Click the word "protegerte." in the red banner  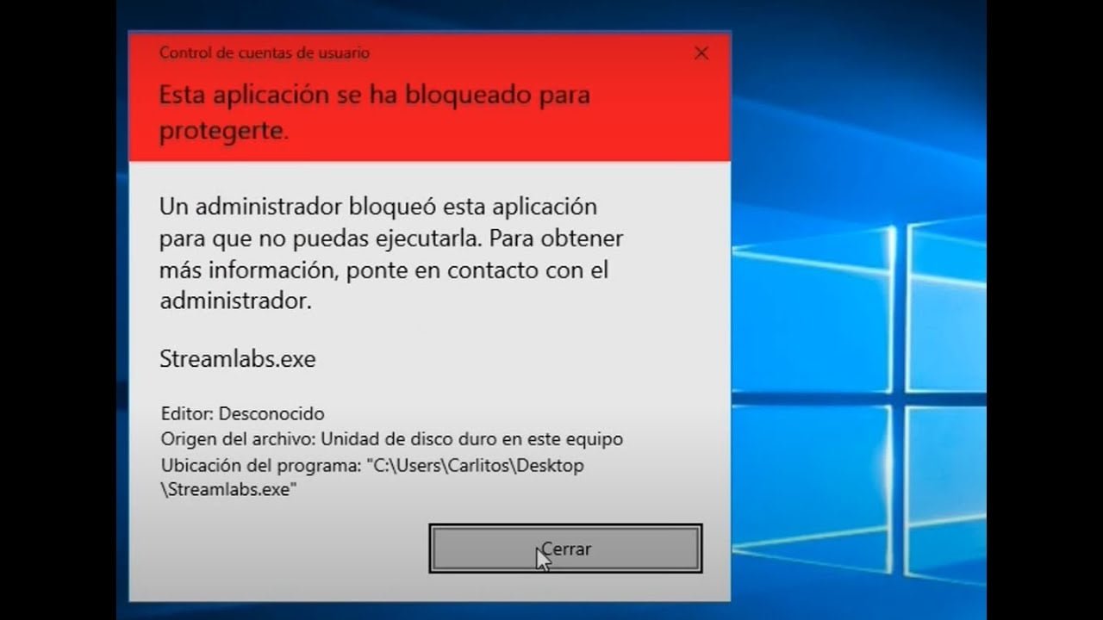coord(223,131)
